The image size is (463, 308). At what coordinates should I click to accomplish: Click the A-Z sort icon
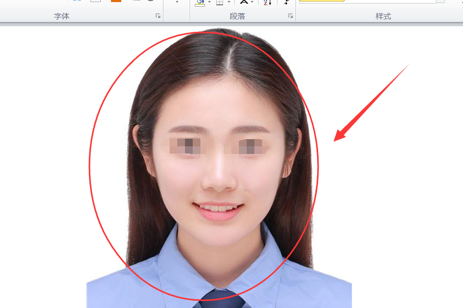tap(267, 3)
